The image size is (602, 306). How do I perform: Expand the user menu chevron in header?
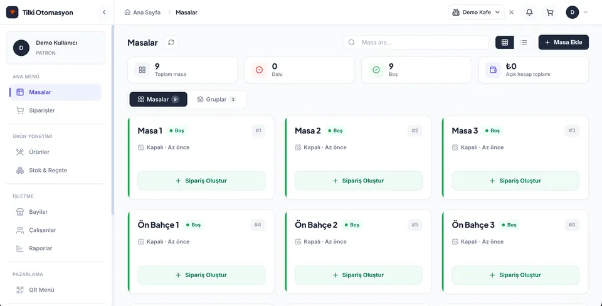(x=586, y=13)
